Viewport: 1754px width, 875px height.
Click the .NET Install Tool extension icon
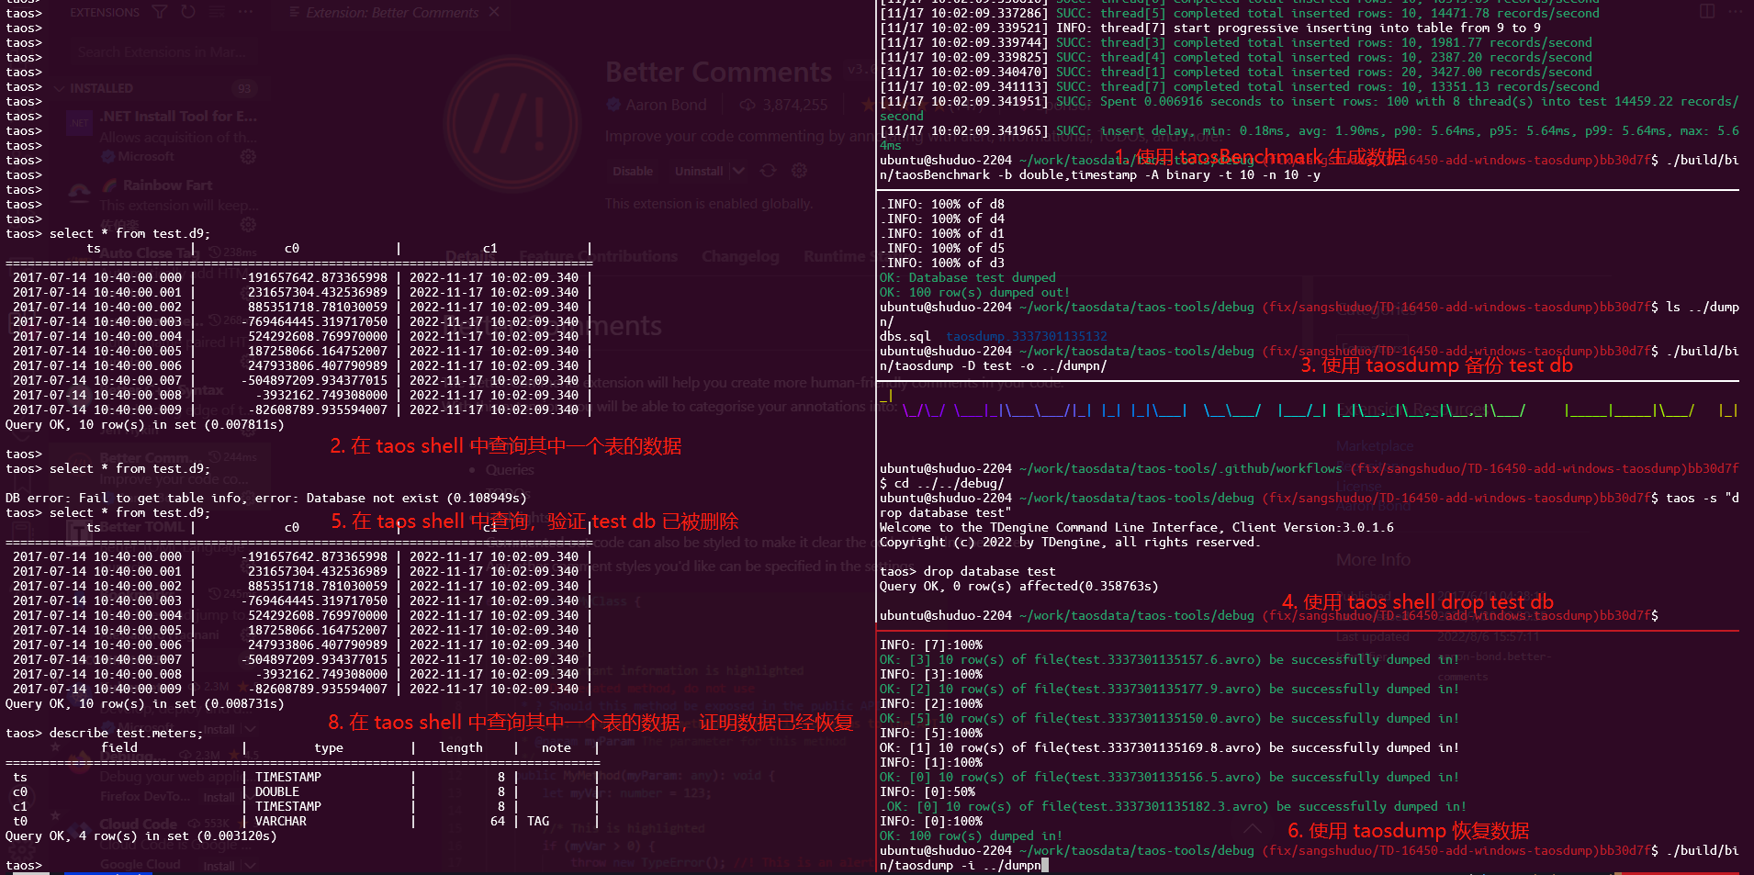[80, 123]
